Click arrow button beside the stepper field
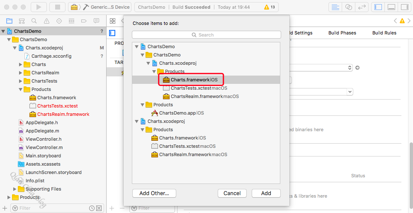413x213 pixels. [x=357, y=68]
